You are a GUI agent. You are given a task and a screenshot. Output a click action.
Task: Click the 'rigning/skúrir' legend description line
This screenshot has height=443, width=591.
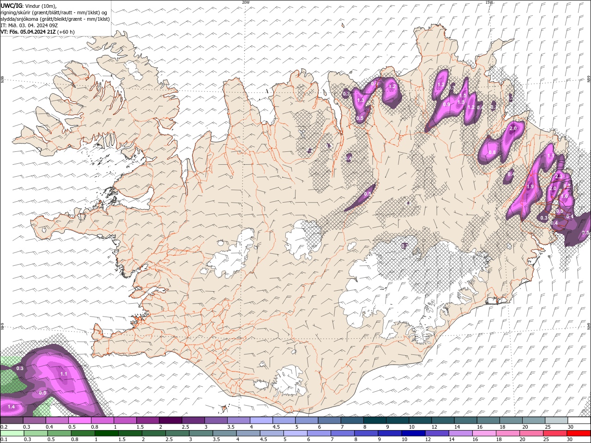(x=54, y=12)
